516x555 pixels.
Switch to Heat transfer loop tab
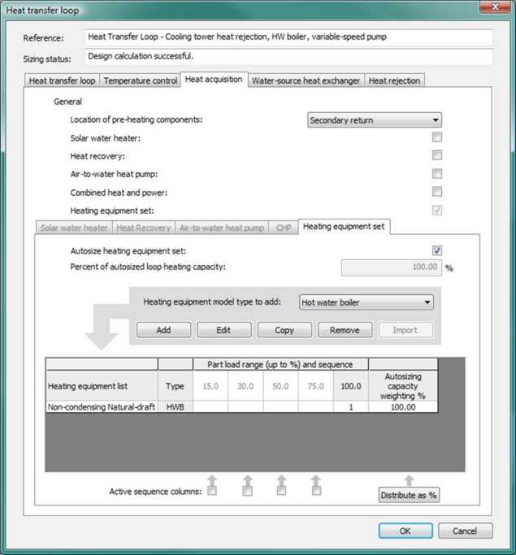click(x=62, y=81)
